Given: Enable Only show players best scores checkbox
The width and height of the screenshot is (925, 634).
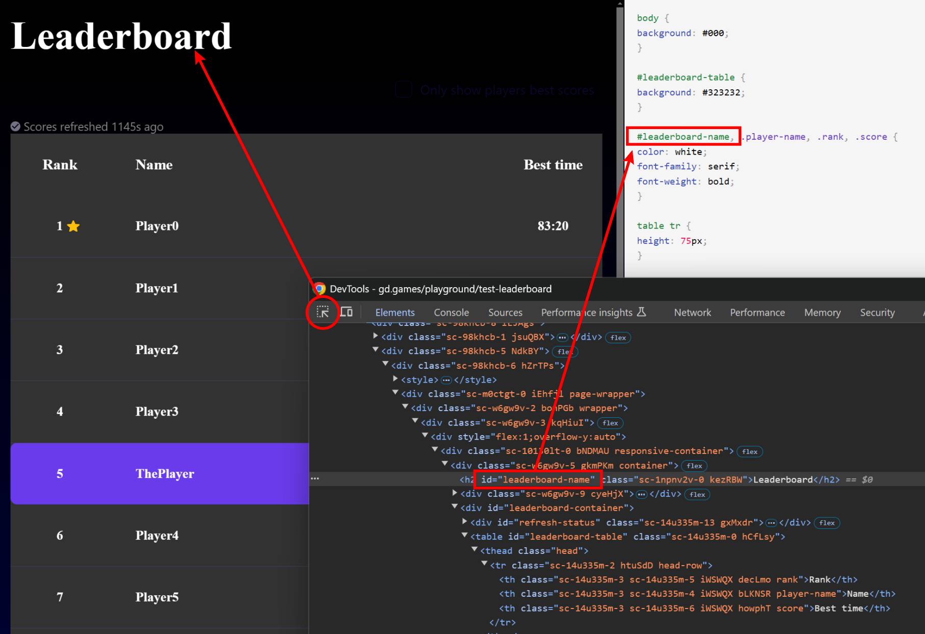Looking at the screenshot, I should click(x=404, y=90).
